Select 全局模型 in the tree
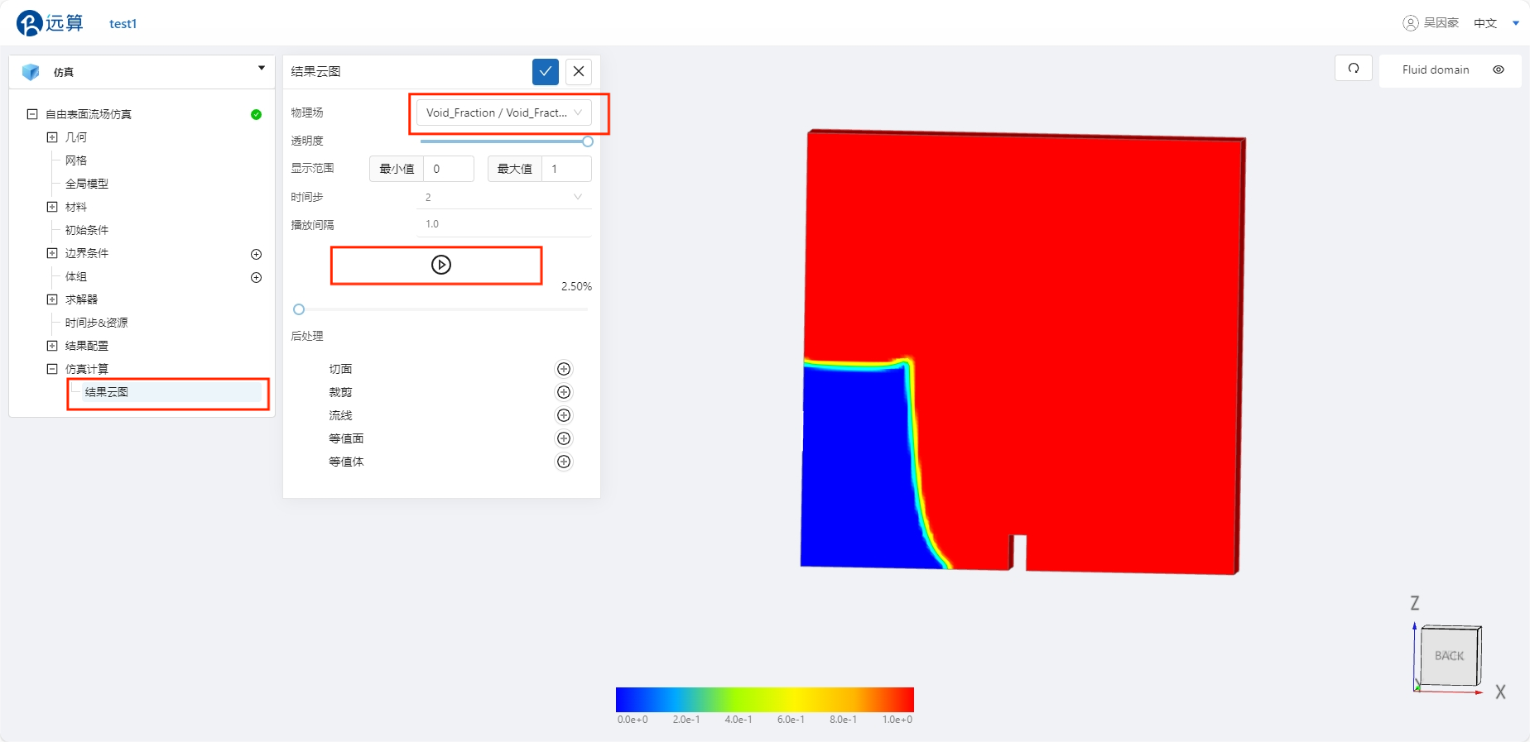This screenshot has height=742, width=1530. click(87, 184)
